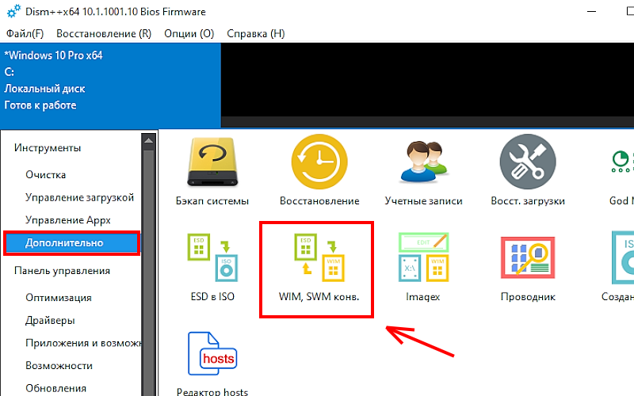Launch the Восстановление clock icon
The width and height of the screenshot is (634, 396).
click(x=319, y=162)
